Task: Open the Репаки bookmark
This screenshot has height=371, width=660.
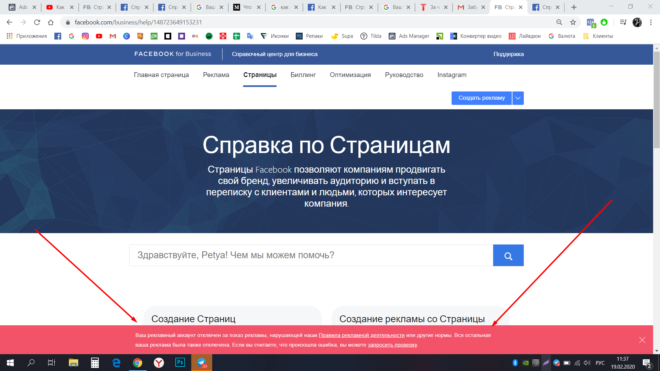Action: coord(309,36)
